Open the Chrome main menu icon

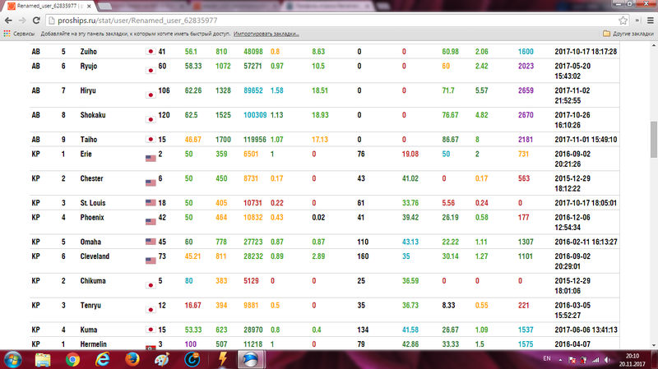click(x=648, y=20)
